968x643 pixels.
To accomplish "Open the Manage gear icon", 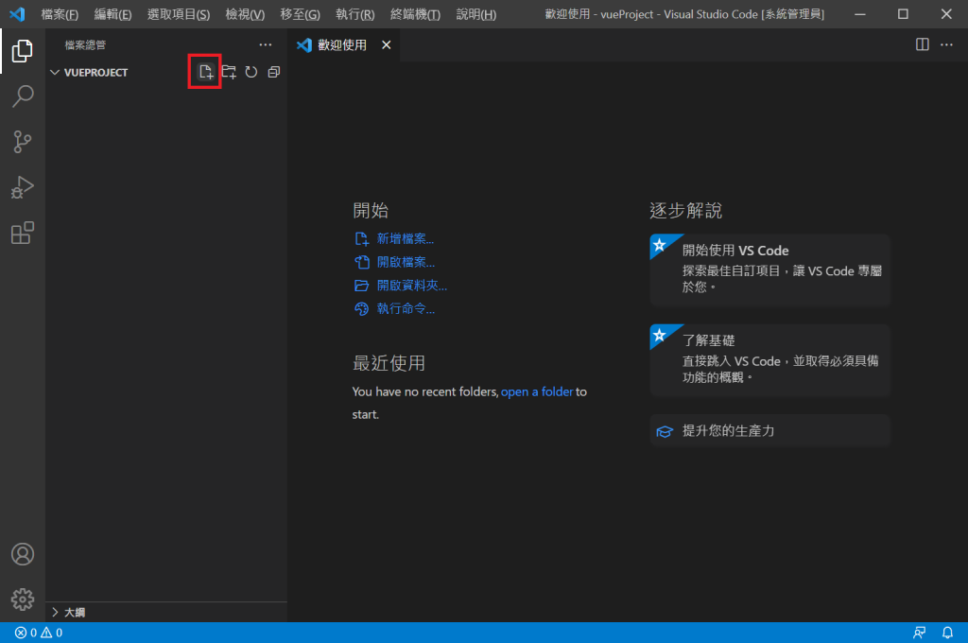I will pyautogui.click(x=23, y=600).
